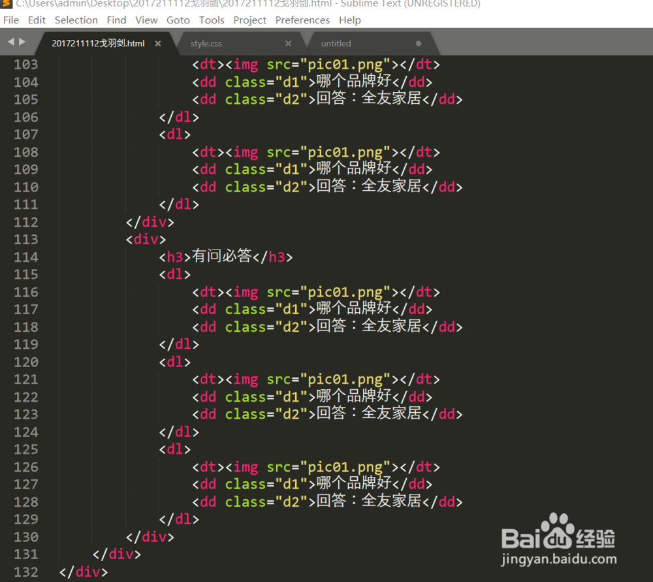Click line number 114 in the gutter
653x582 pixels.
(26, 257)
